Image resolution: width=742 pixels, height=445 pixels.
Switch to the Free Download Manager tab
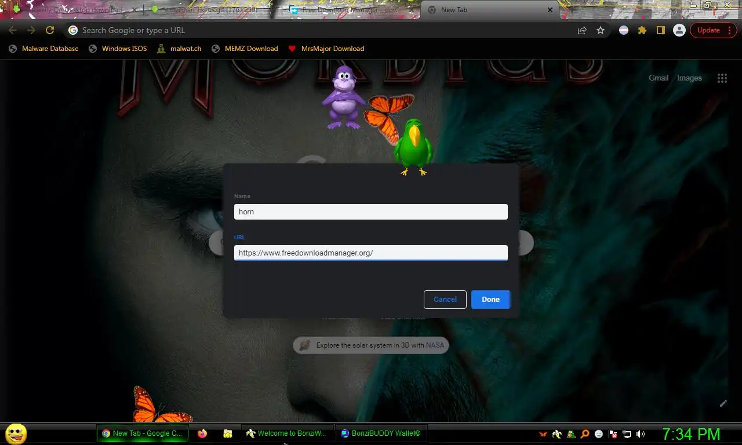pos(352,10)
